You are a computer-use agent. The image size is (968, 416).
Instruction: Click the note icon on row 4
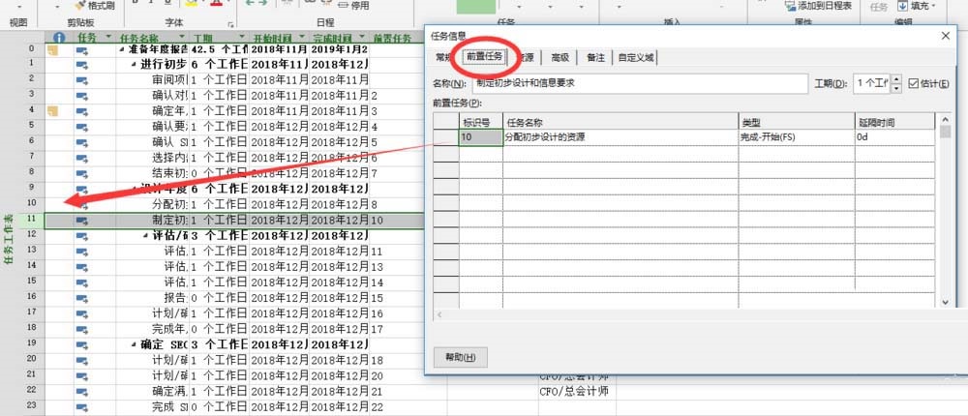[x=53, y=111]
